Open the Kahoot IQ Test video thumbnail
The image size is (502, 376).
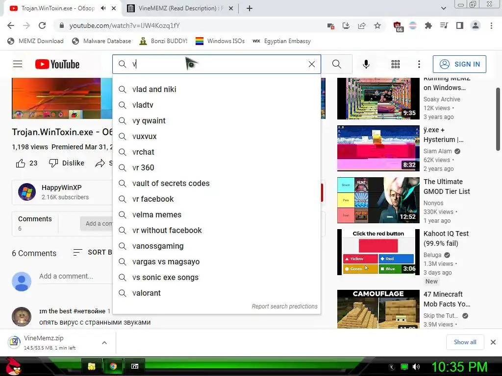pos(378,252)
